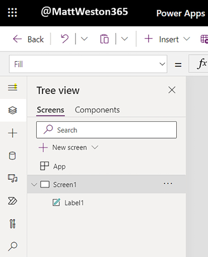Open the Media pane icon
208x257 pixels.
[x=13, y=178]
